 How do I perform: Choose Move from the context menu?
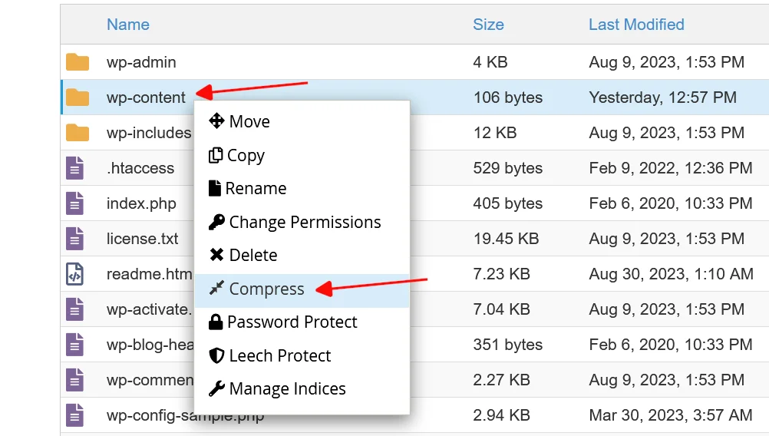point(302,121)
